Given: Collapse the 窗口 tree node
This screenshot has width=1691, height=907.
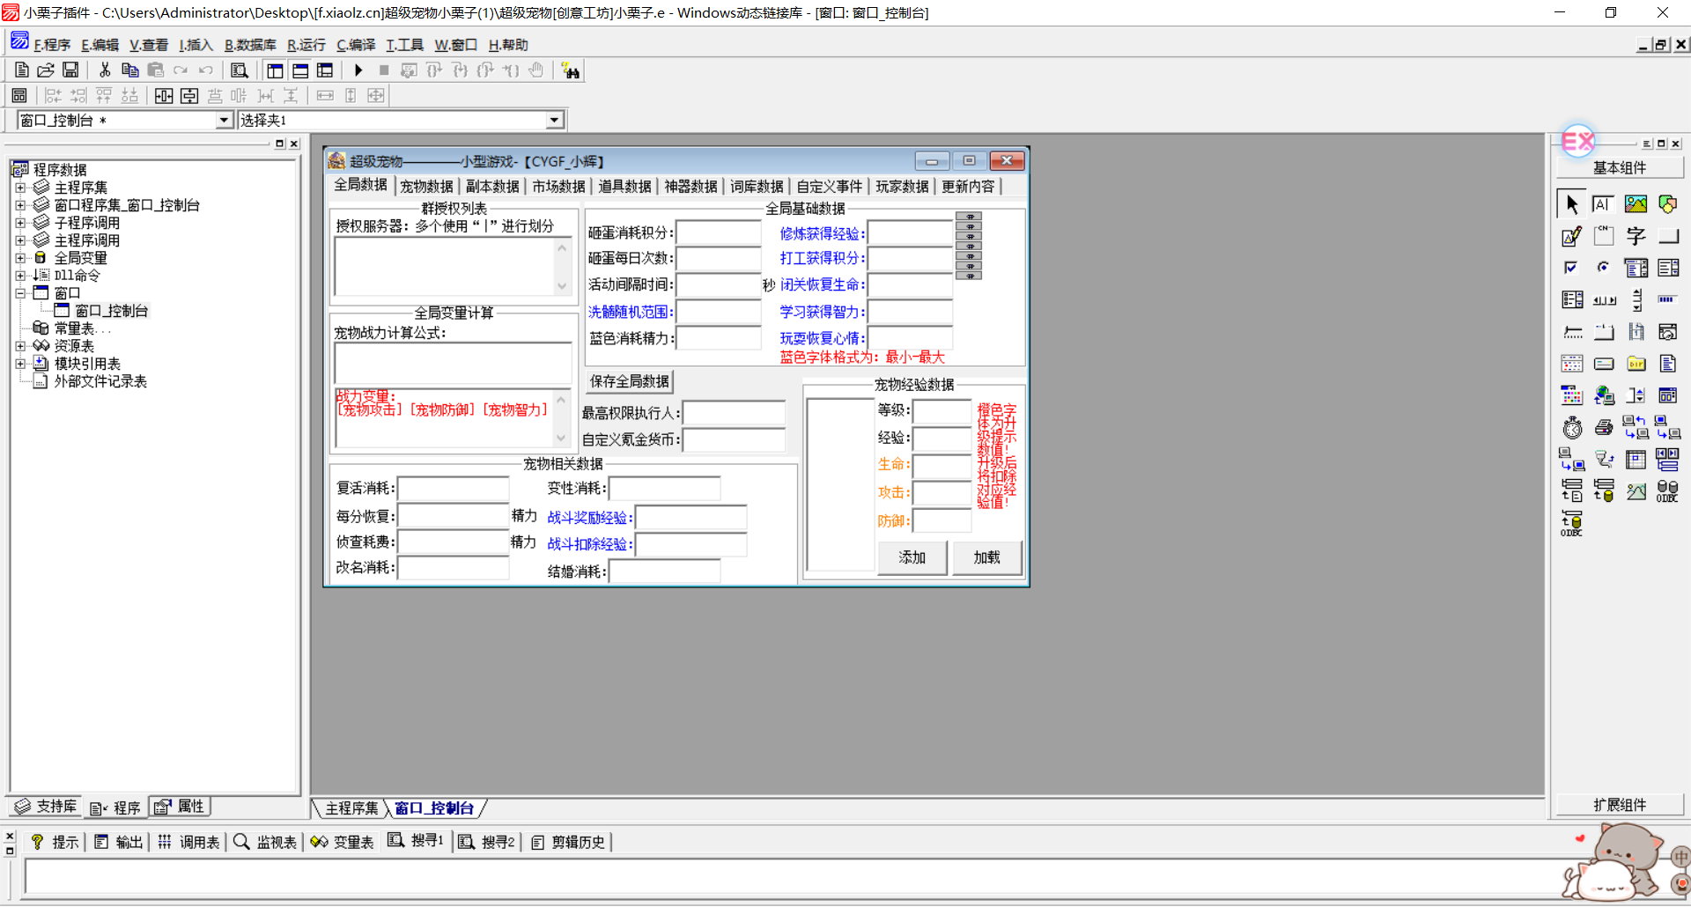Looking at the screenshot, I should [20, 293].
